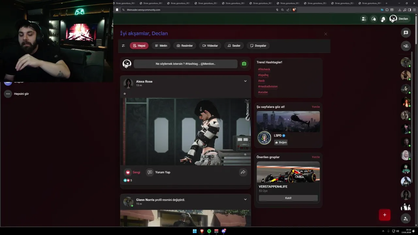Screen dimensions: 418x235
Task: Open the notifications bell icon
Action: click(x=383, y=19)
